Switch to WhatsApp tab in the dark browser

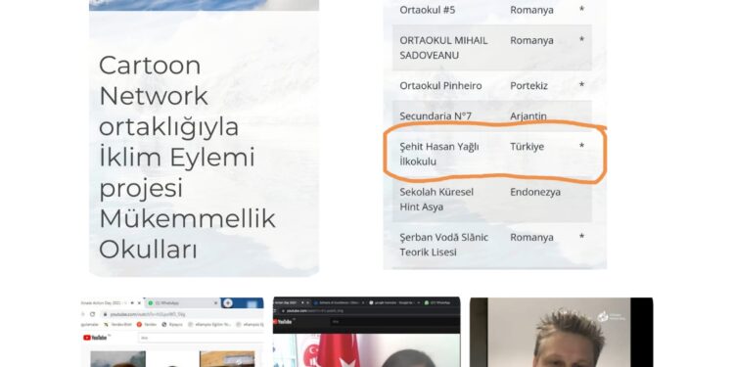(437, 302)
